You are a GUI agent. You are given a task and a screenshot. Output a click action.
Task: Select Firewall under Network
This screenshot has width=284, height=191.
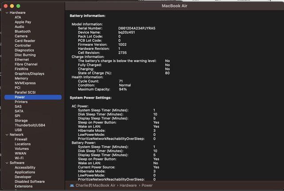pyautogui.click(x=21, y=139)
